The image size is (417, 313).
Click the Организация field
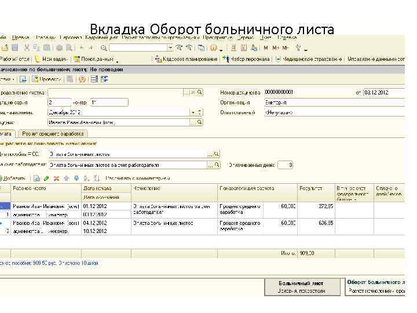(335, 103)
